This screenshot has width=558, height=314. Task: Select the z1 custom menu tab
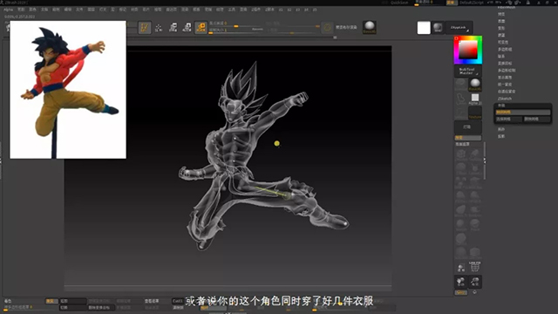(x=281, y=10)
